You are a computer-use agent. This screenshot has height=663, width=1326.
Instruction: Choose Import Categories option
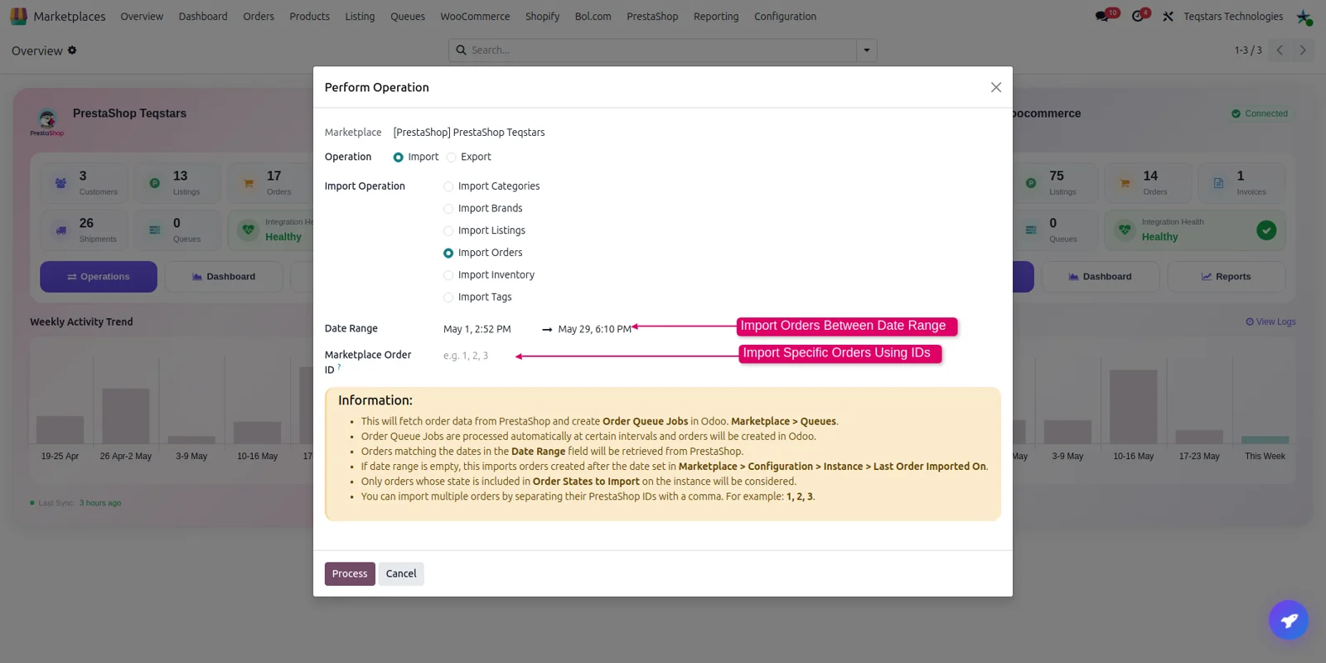point(448,186)
